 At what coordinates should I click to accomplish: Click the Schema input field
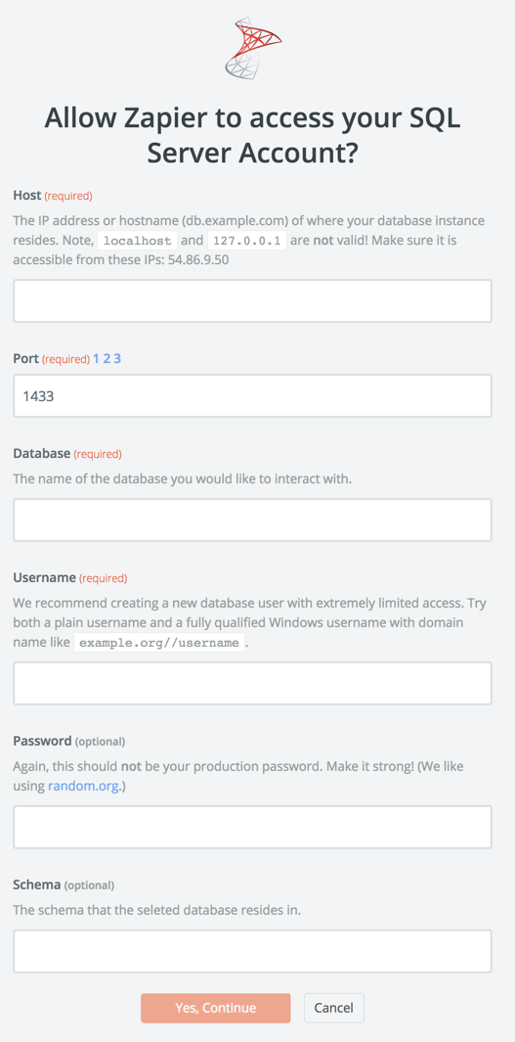click(x=252, y=952)
